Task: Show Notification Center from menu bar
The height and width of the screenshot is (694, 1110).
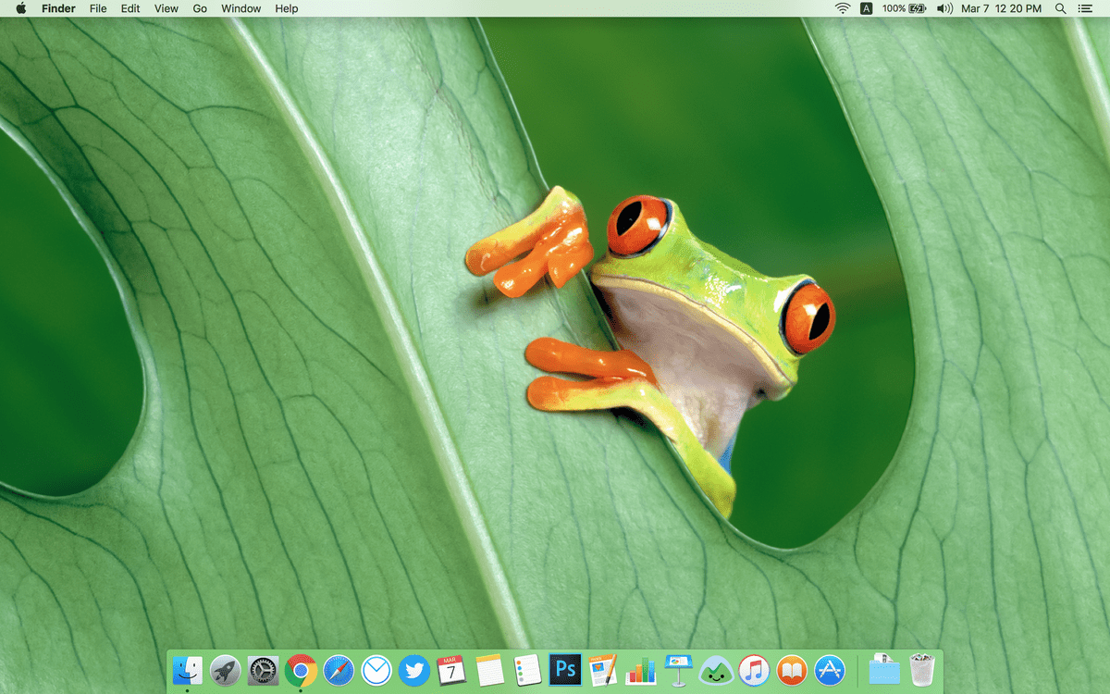Action: click(1085, 8)
